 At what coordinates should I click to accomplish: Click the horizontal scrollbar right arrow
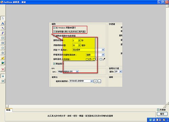[x=165, y=106]
